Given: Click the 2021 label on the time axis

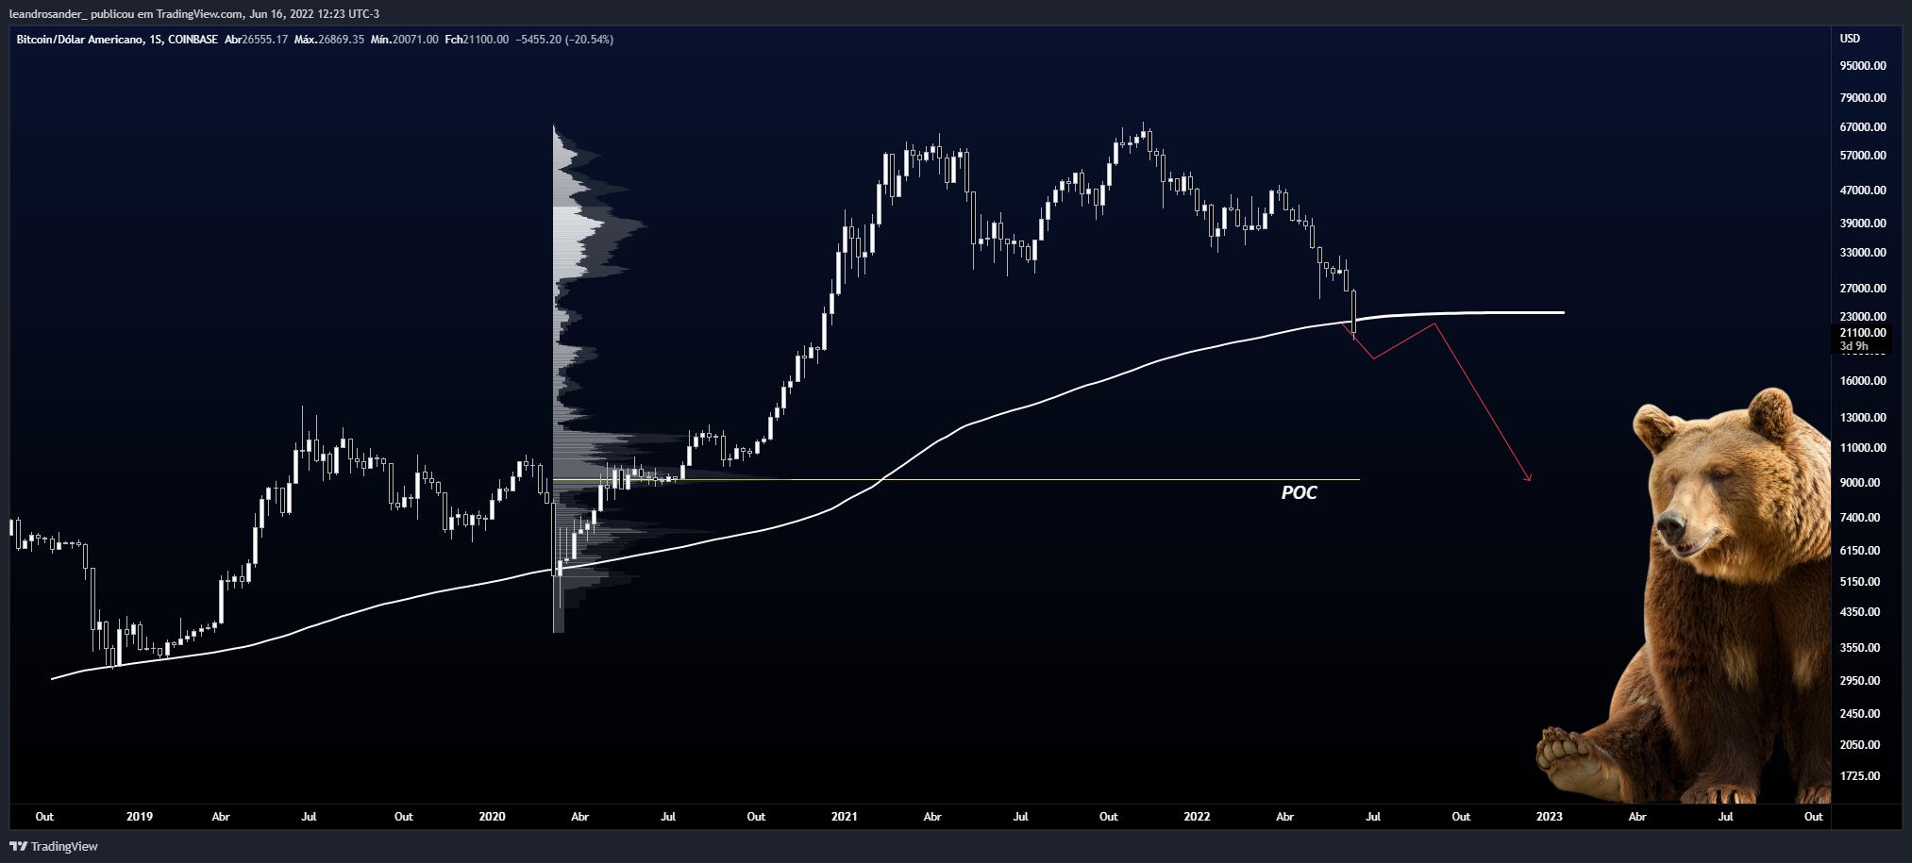Looking at the screenshot, I should (x=844, y=817).
